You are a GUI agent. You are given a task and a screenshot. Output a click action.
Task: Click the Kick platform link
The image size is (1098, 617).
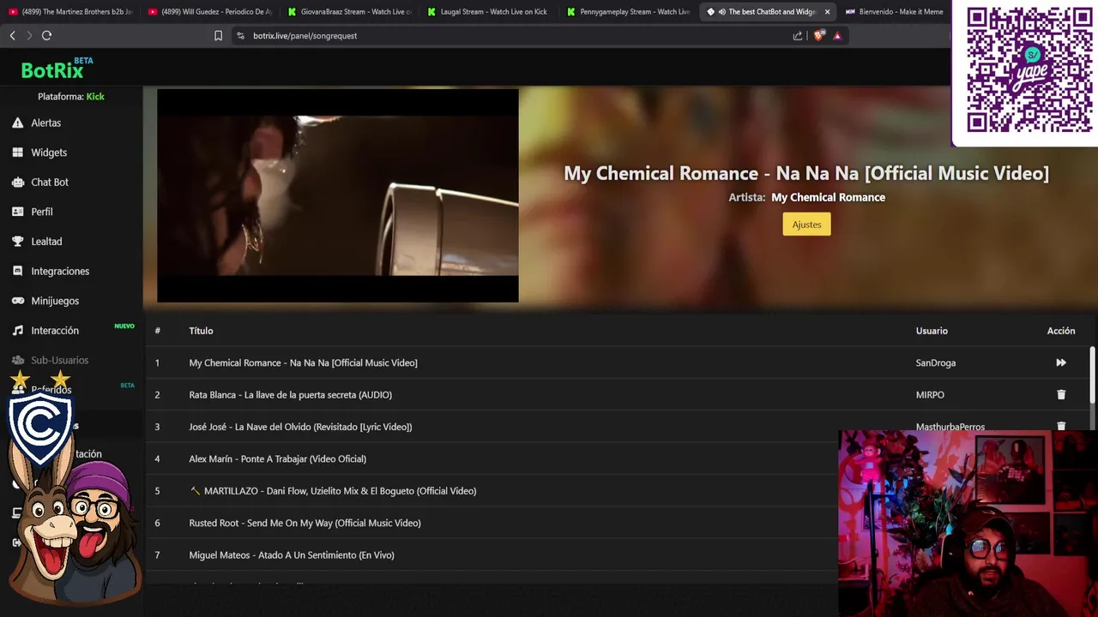click(x=95, y=97)
